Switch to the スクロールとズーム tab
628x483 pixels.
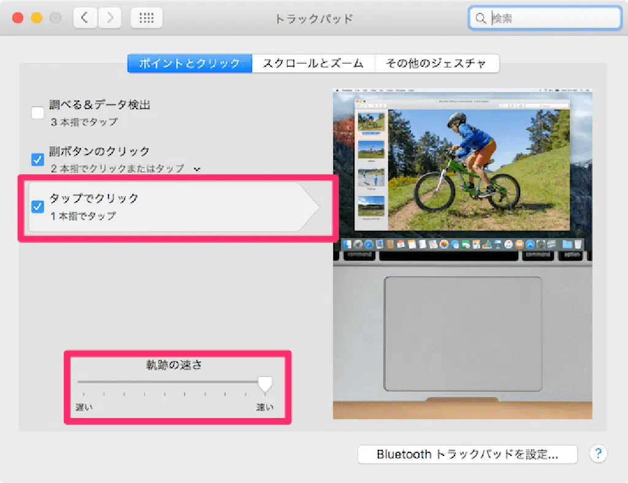(313, 63)
